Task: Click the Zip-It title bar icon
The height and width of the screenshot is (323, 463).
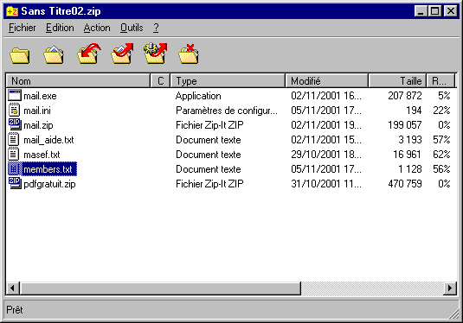Action: 12,11
